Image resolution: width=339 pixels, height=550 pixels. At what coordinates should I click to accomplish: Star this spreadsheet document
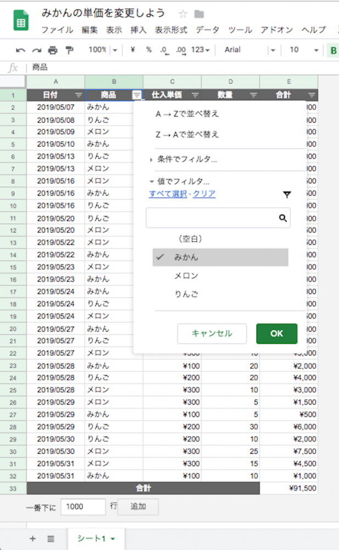click(183, 14)
